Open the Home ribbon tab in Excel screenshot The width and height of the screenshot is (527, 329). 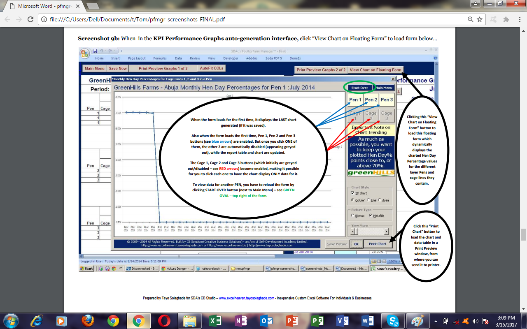(x=100, y=58)
